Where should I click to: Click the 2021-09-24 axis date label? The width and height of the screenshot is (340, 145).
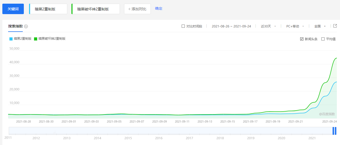tap(330, 121)
